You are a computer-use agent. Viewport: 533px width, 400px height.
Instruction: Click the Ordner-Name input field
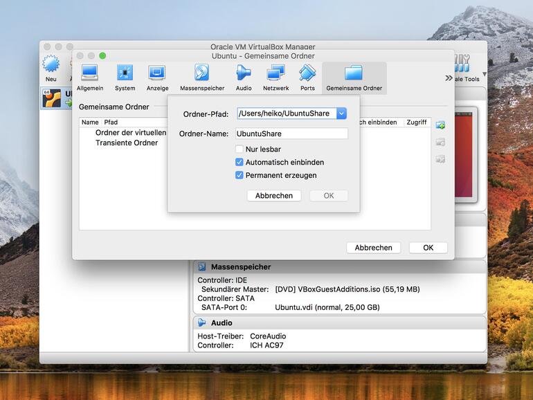click(291, 134)
